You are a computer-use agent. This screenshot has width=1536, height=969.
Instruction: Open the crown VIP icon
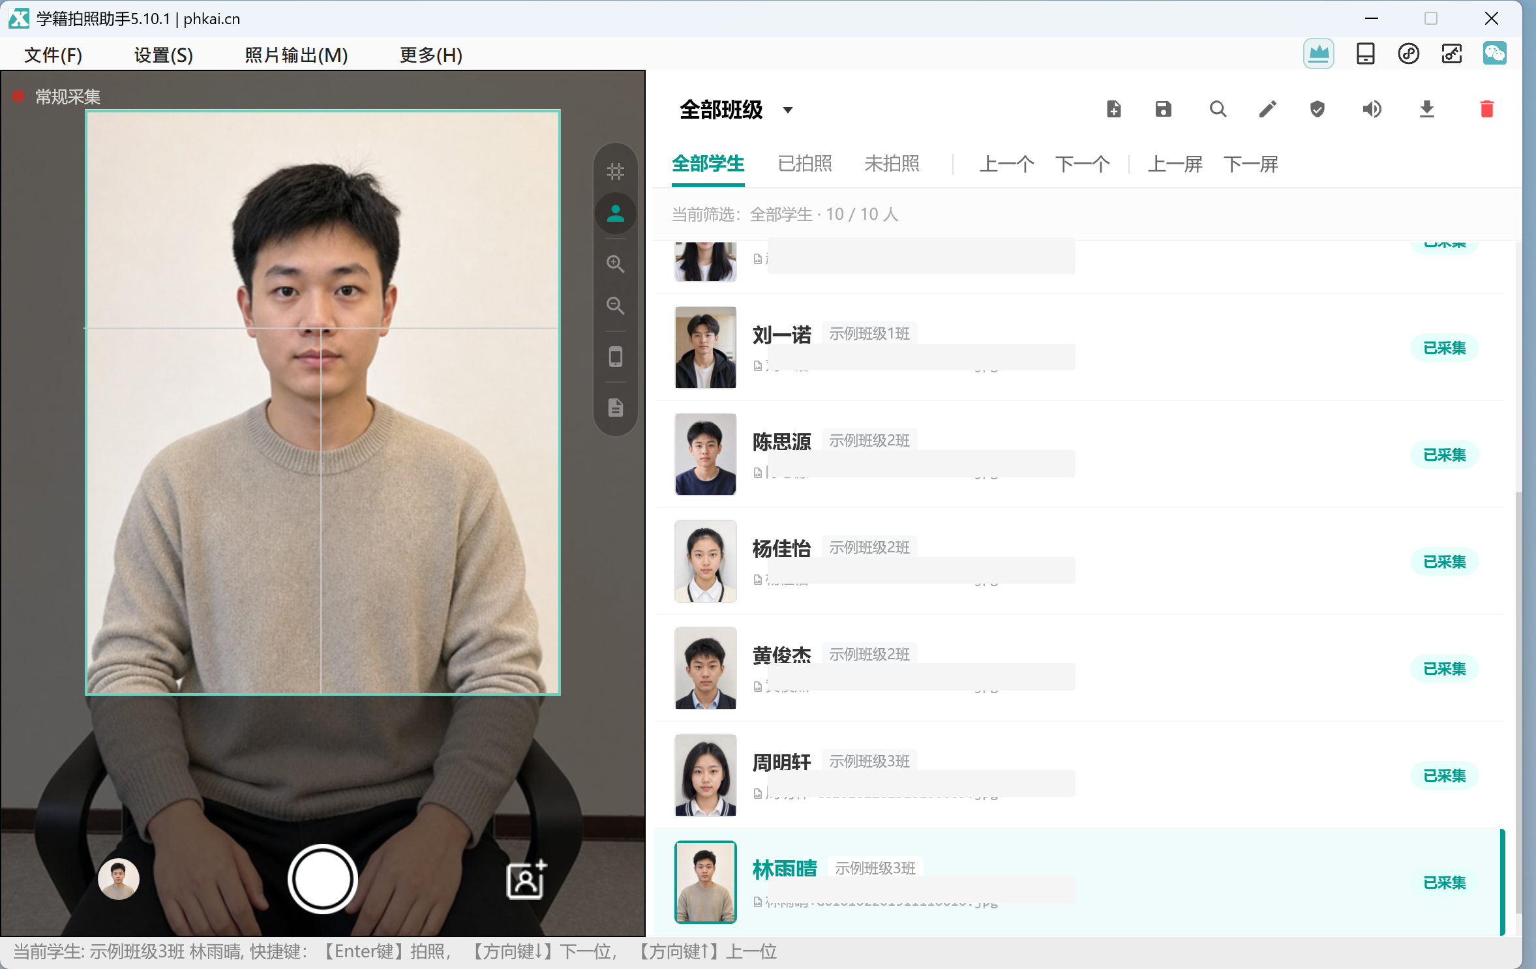click(1319, 54)
